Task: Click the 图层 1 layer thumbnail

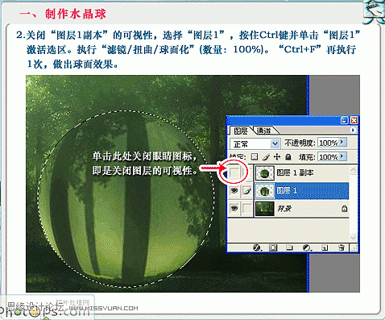Action: tap(265, 191)
